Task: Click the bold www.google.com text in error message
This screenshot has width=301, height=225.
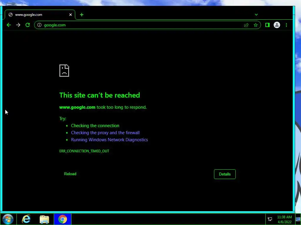Action: (77, 107)
